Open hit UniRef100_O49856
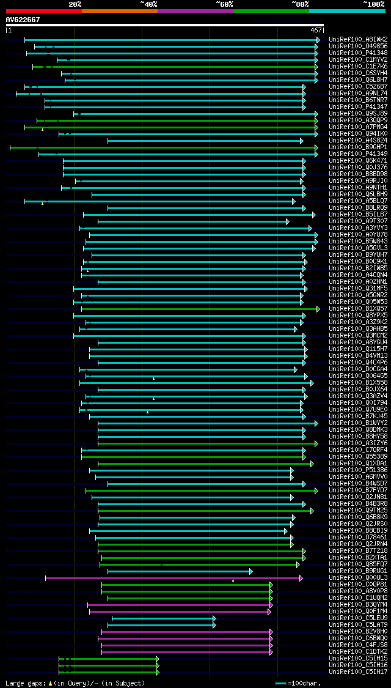The width and height of the screenshot is (391, 688). [358, 46]
